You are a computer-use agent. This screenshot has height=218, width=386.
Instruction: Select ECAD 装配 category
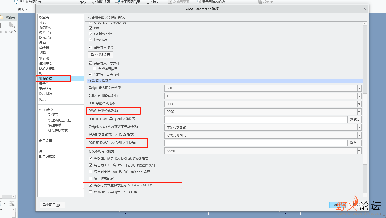tap(47, 68)
